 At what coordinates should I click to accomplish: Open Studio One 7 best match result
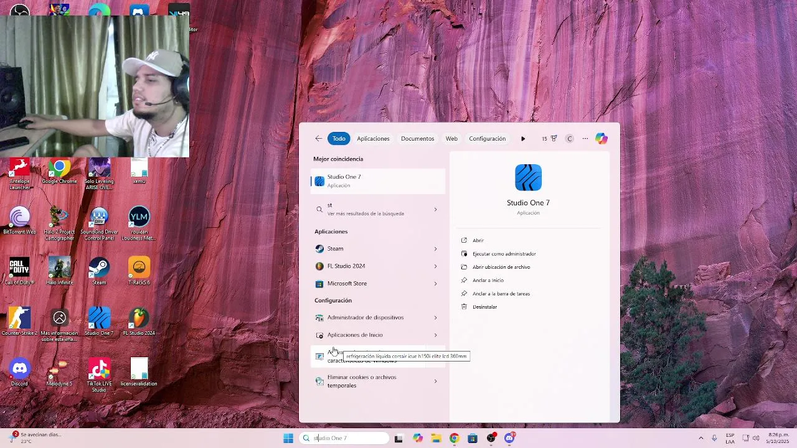377,181
